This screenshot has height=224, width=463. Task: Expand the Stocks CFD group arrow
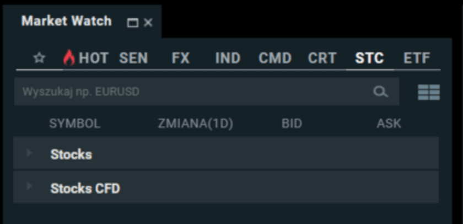coord(29,186)
